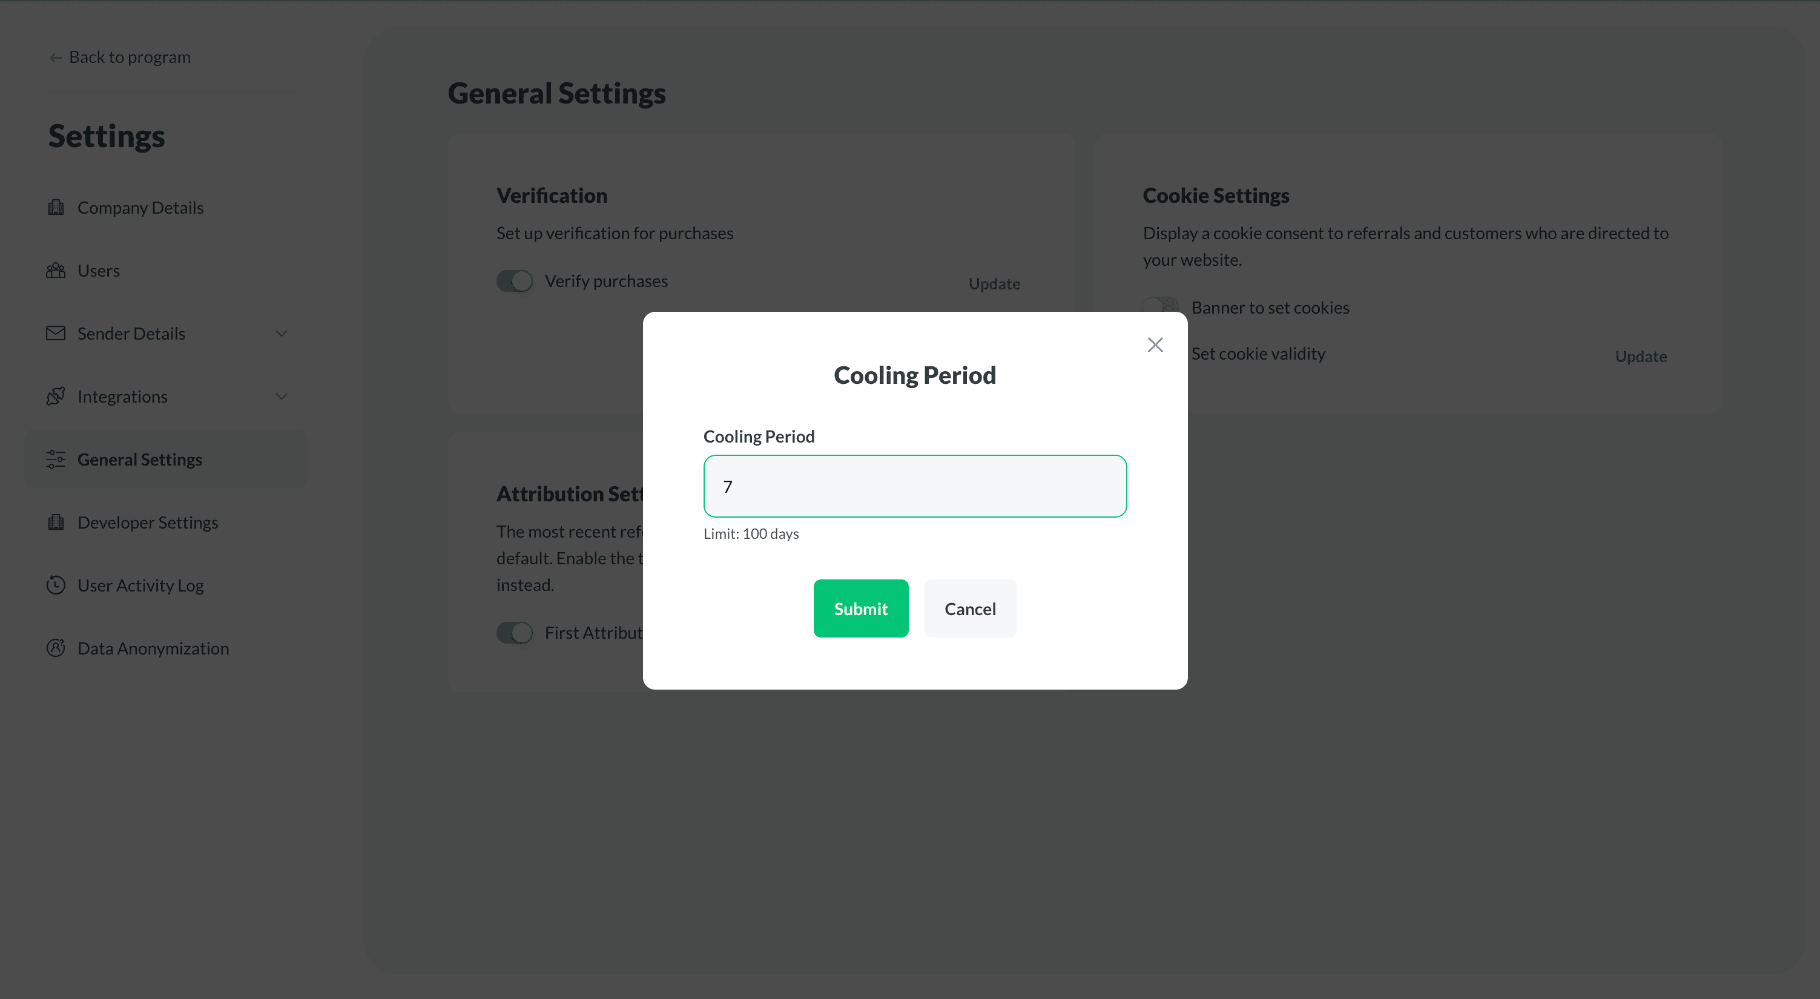Viewport: 1820px width, 999px height.
Task: Click the General Settings sliders icon
Action: [x=56, y=459]
